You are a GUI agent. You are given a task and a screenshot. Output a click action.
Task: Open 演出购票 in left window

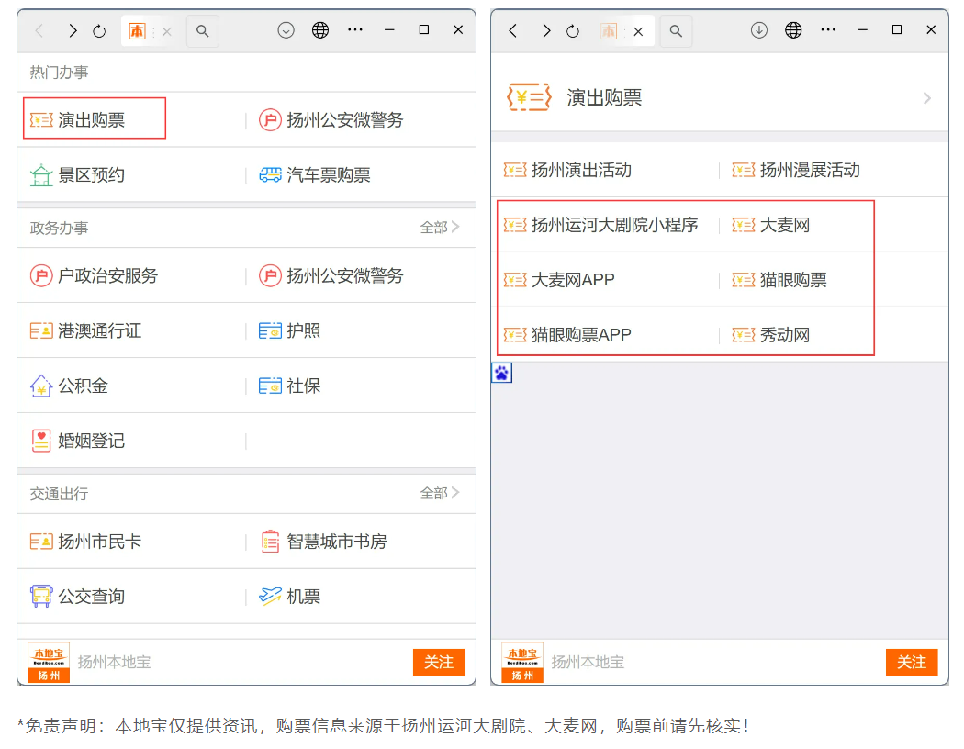click(77, 120)
